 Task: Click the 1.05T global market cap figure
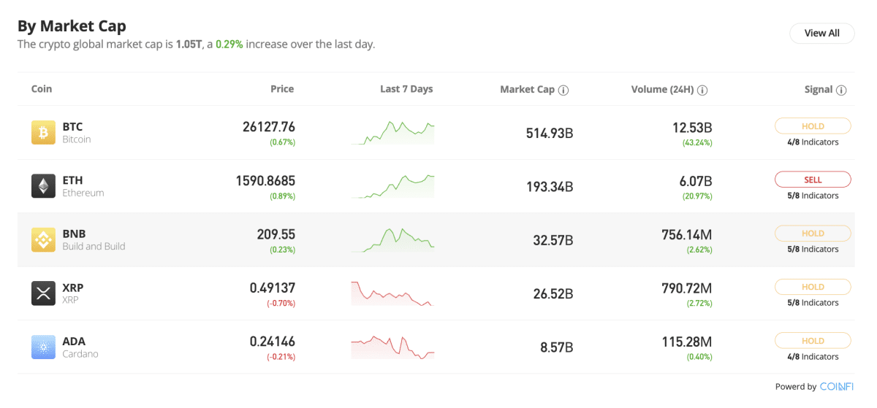[x=188, y=45]
